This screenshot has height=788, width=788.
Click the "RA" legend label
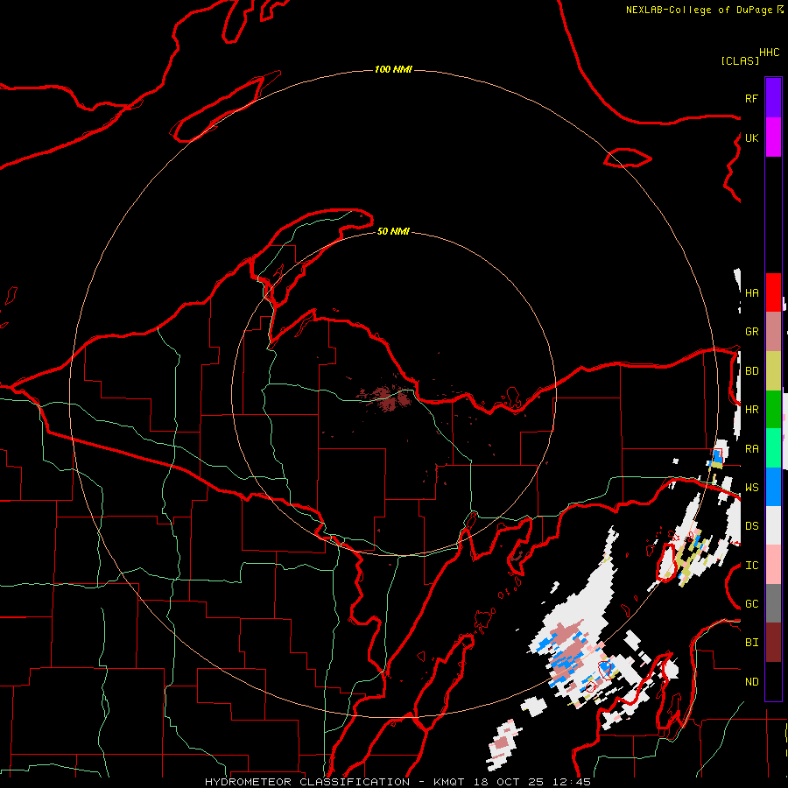pos(751,449)
